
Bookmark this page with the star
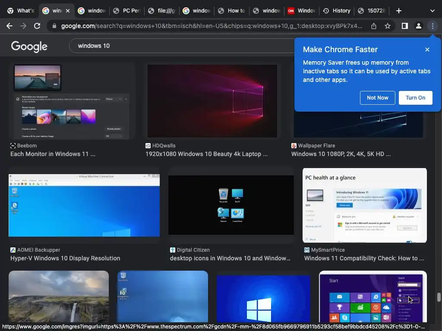(388, 26)
